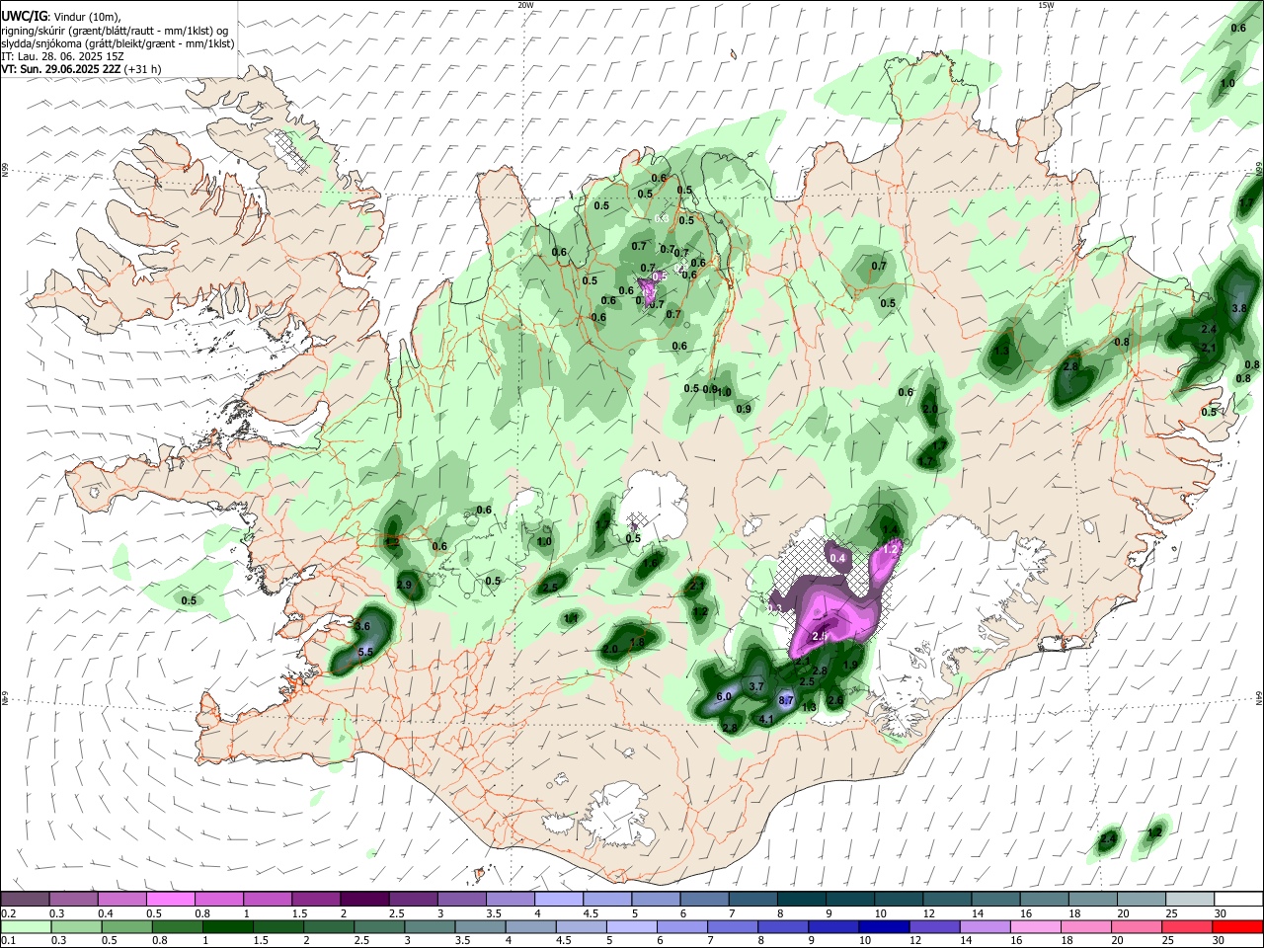1264x948 pixels.
Task: Select the 2.0 value in the eastern interior
Action: pyautogui.click(x=929, y=409)
